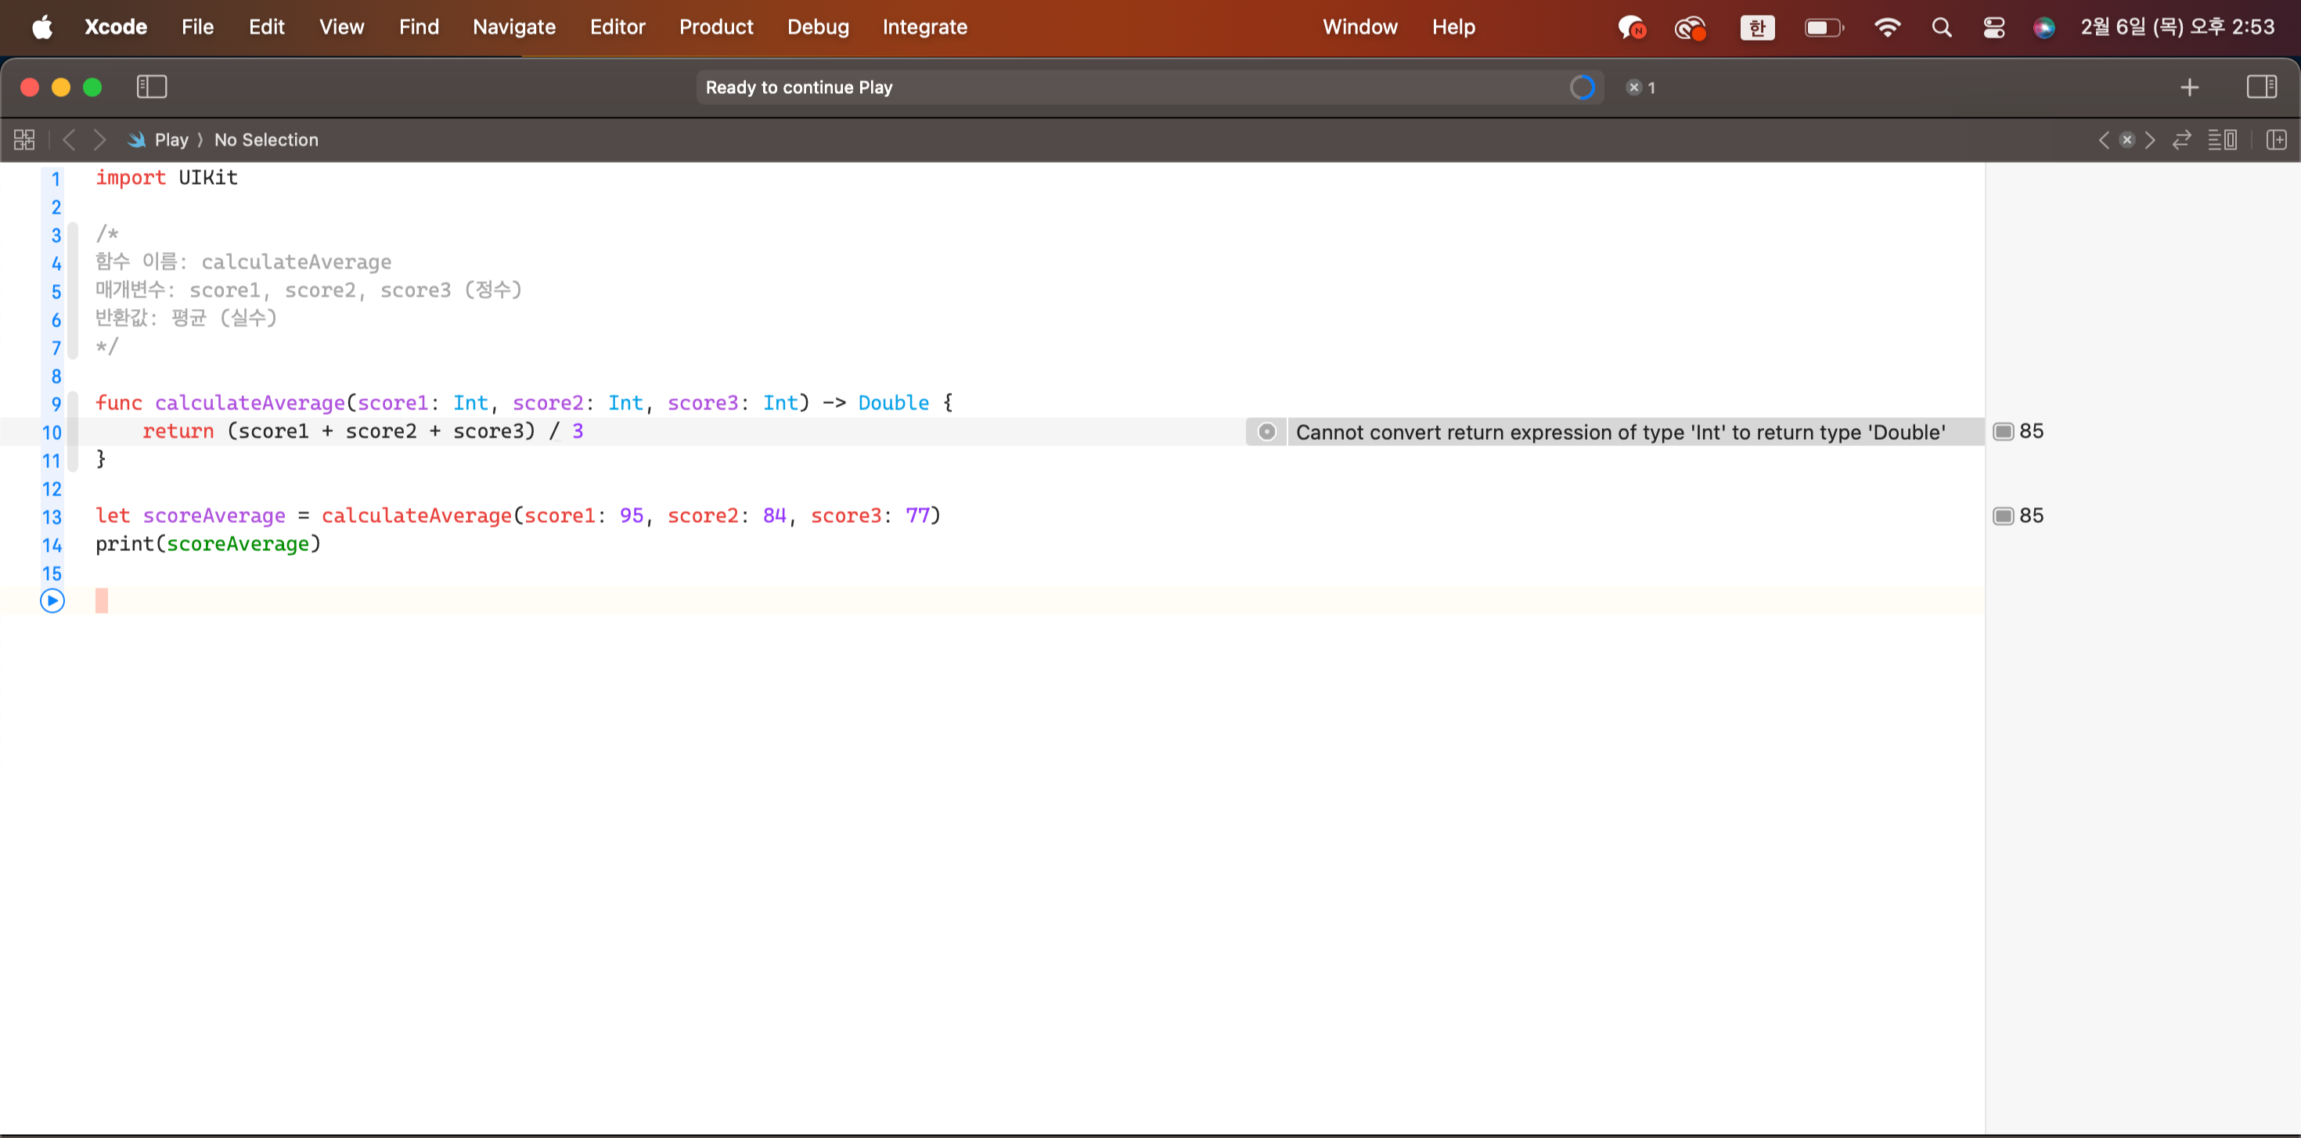The width and height of the screenshot is (2301, 1138).
Task: Run playground with the blue play button
Action: pyautogui.click(x=52, y=600)
